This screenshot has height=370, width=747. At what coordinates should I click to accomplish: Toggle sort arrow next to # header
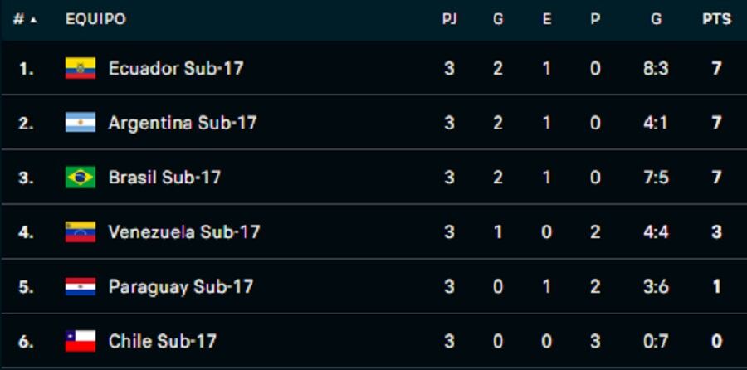(33, 20)
